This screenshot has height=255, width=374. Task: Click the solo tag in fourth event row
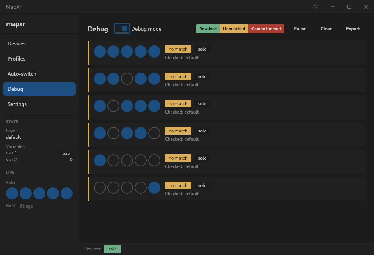point(202,131)
